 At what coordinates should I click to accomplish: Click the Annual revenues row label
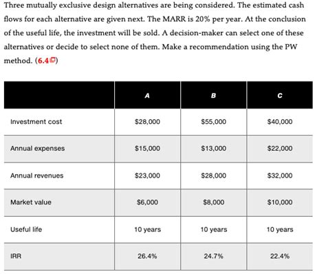click(x=37, y=176)
